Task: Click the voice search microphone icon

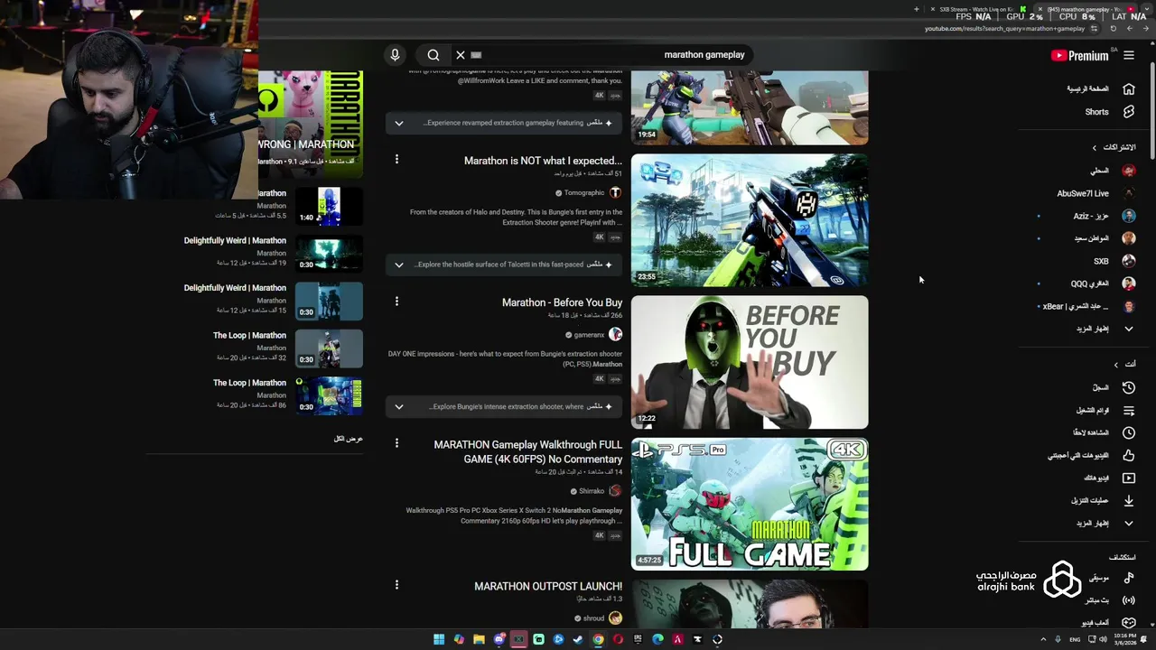Action: pos(395,55)
